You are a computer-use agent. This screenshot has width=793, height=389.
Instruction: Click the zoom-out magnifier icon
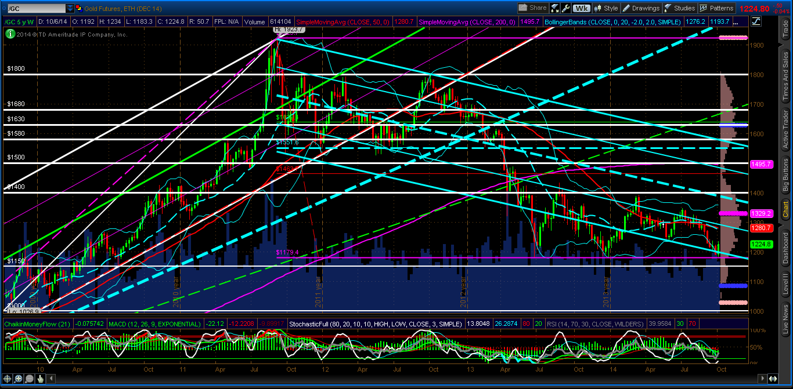click(29, 379)
